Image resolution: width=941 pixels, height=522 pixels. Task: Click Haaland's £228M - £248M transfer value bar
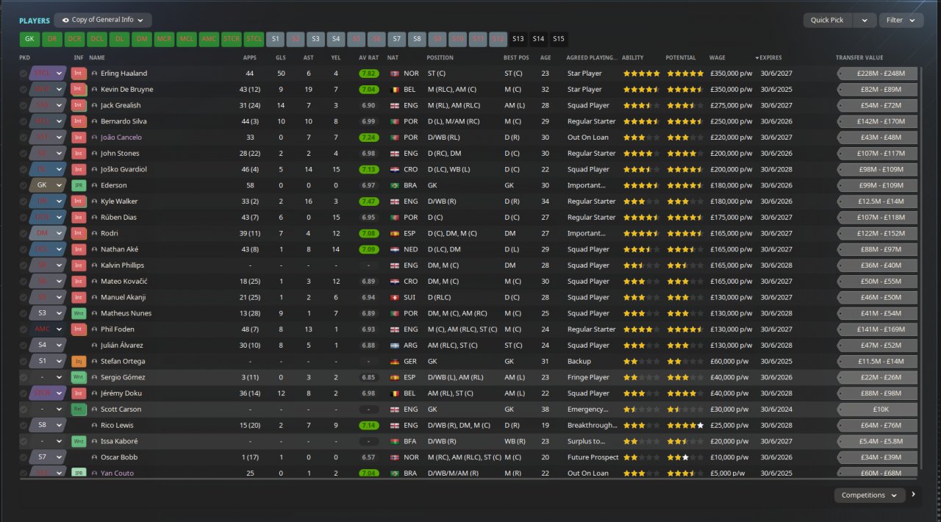click(877, 74)
